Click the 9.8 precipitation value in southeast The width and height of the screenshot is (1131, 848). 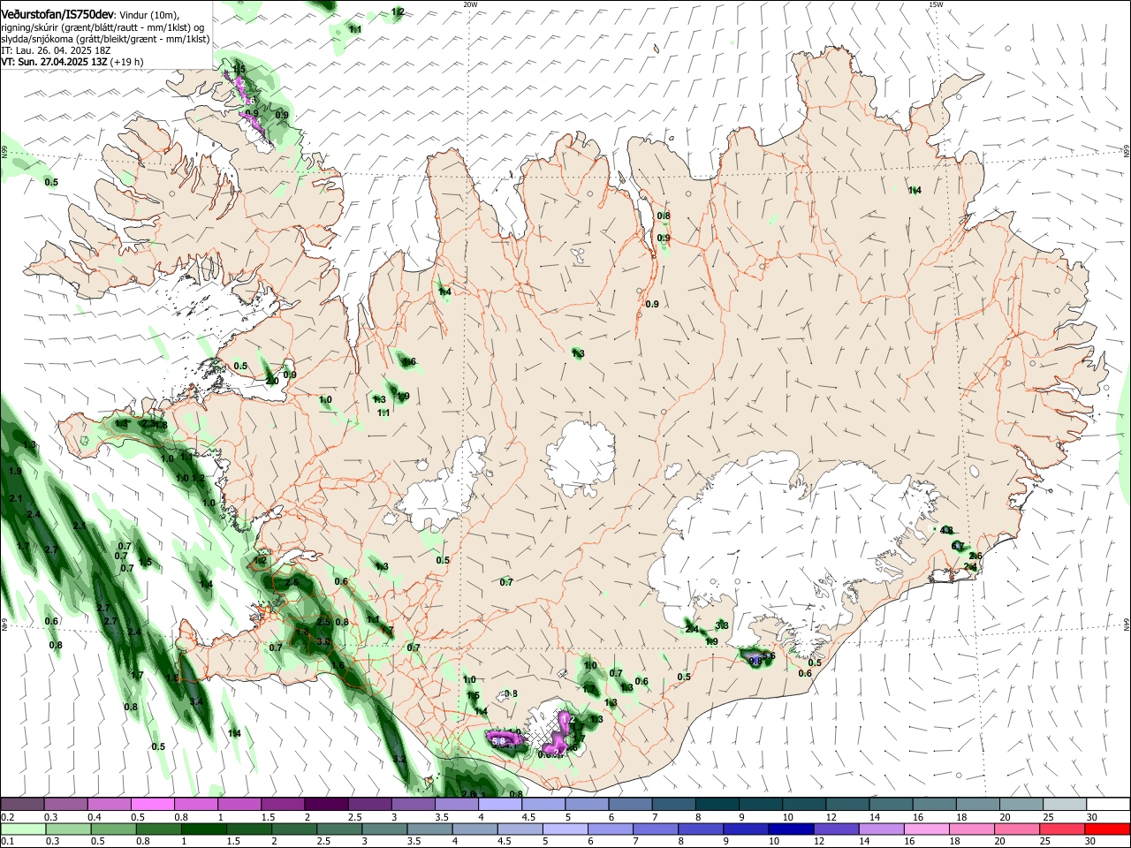(755, 660)
